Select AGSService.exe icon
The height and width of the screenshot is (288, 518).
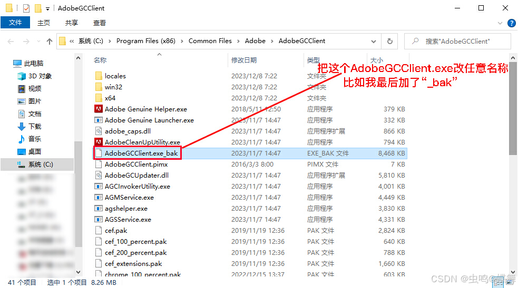coord(99,220)
